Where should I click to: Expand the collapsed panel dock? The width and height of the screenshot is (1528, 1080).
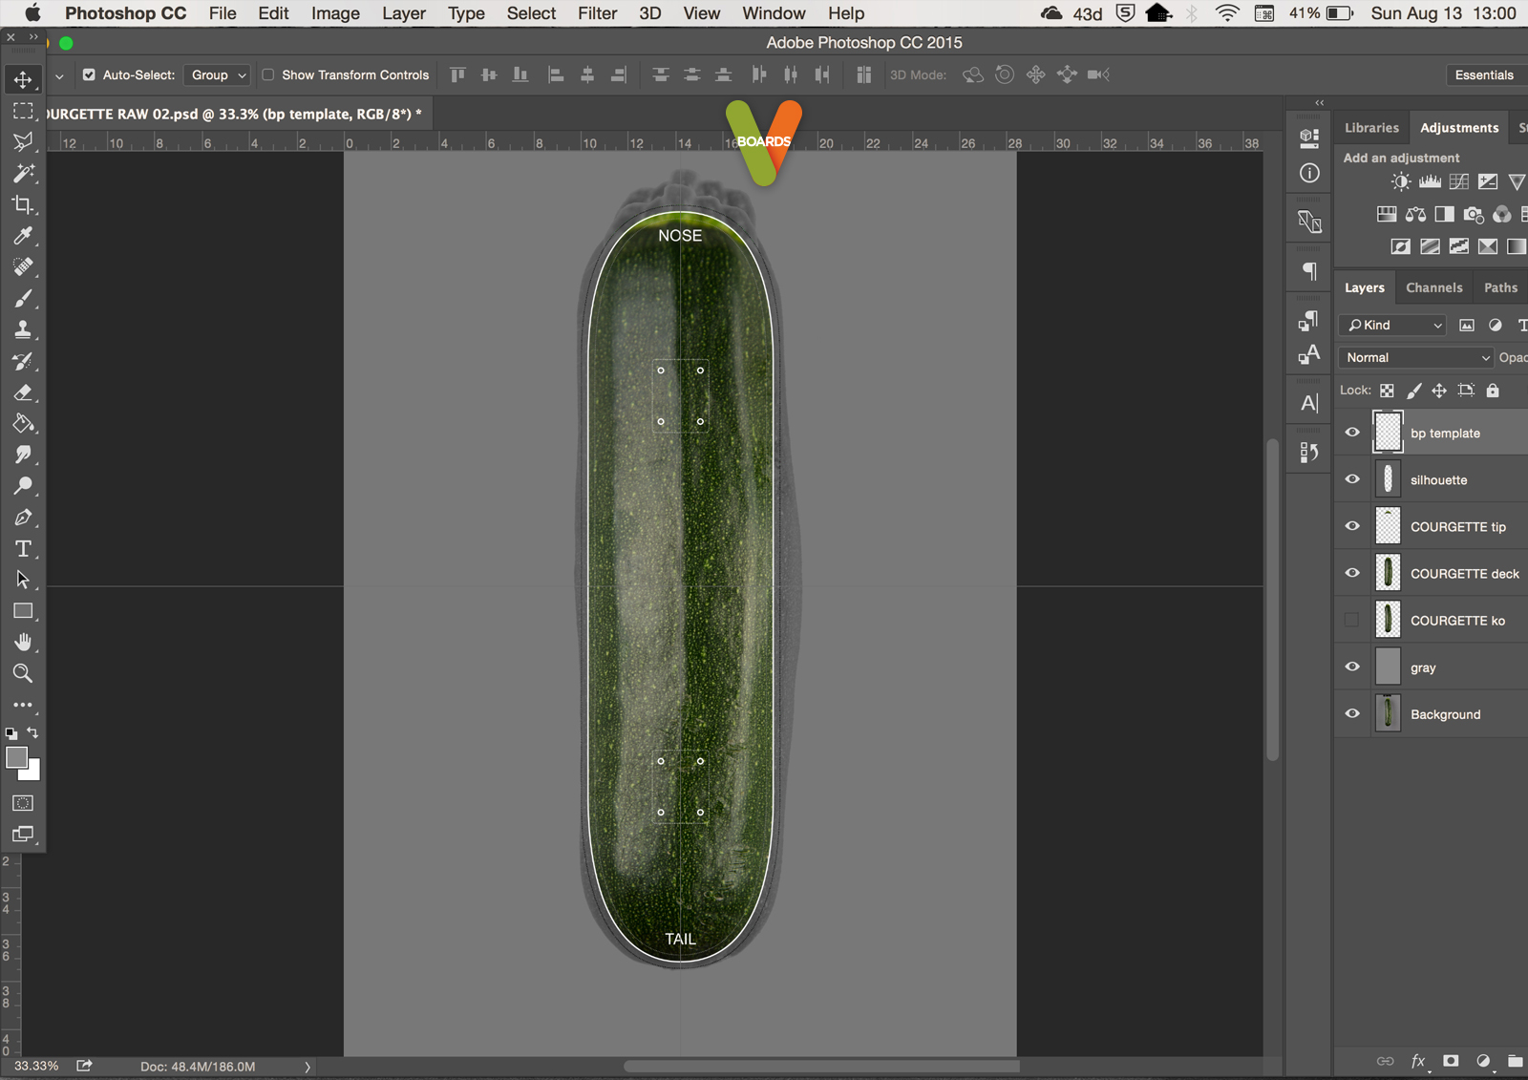pos(1319,102)
